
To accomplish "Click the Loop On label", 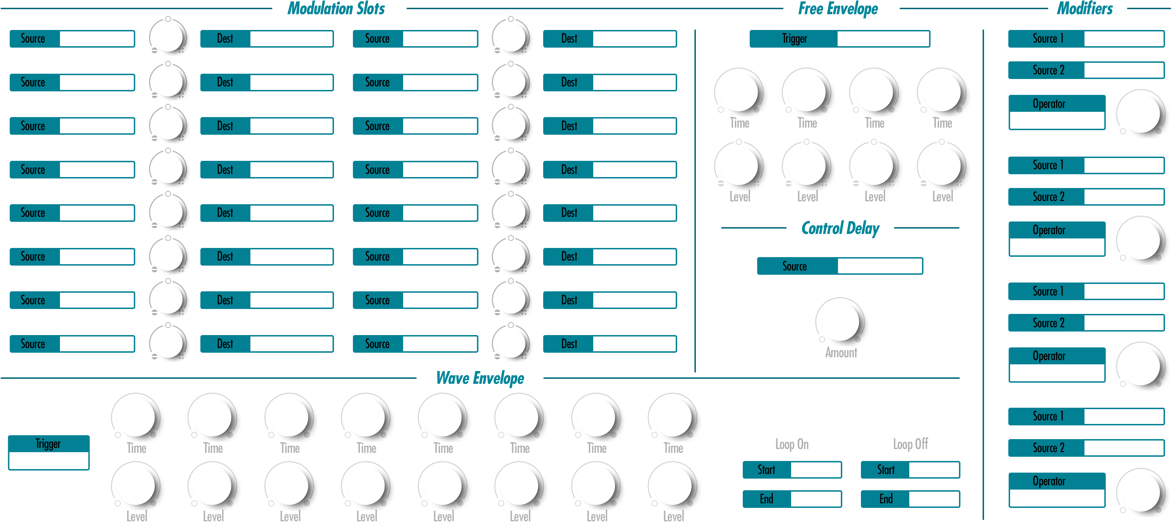I will (792, 444).
